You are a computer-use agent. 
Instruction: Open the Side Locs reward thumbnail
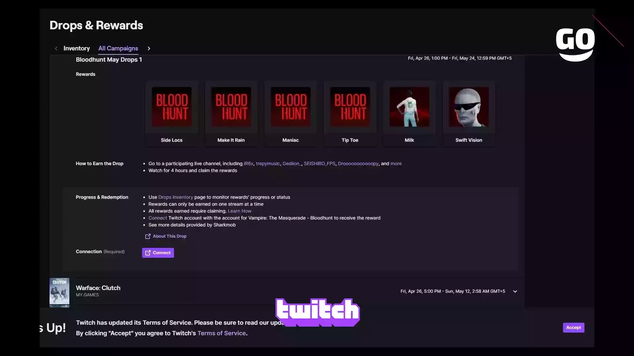172,107
